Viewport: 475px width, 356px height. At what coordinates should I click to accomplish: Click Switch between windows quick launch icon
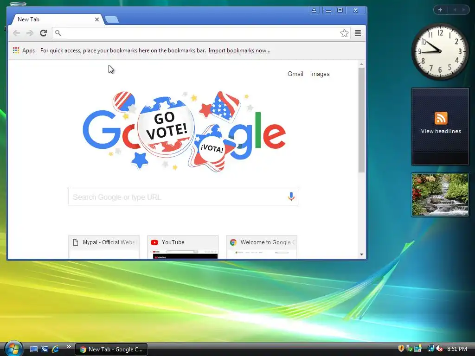tap(45, 349)
